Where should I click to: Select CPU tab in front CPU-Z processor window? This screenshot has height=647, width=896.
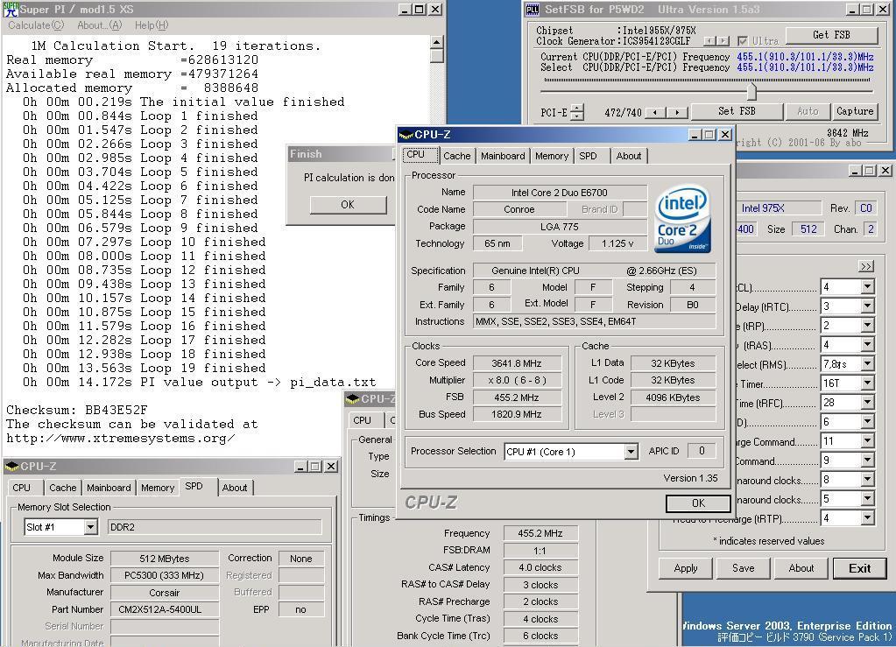(x=416, y=155)
